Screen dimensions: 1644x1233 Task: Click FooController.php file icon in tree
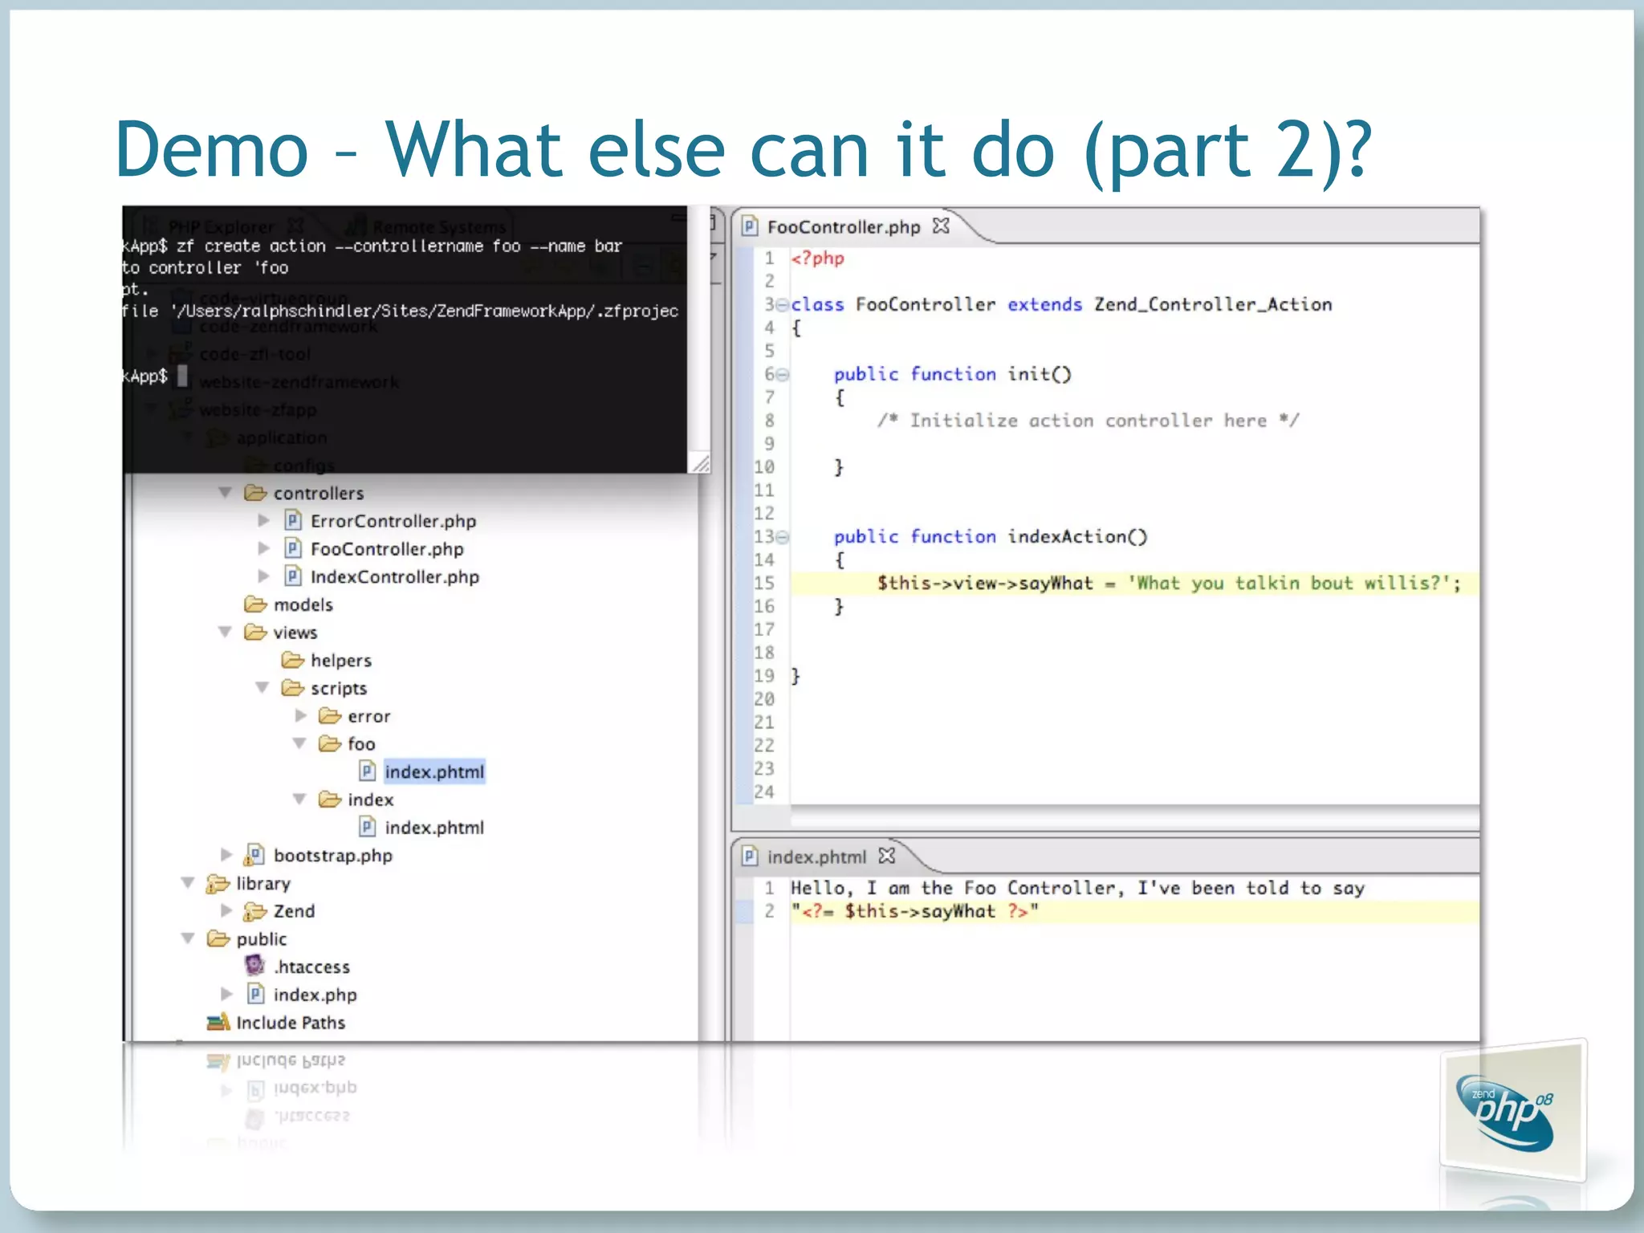[x=293, y=548]
